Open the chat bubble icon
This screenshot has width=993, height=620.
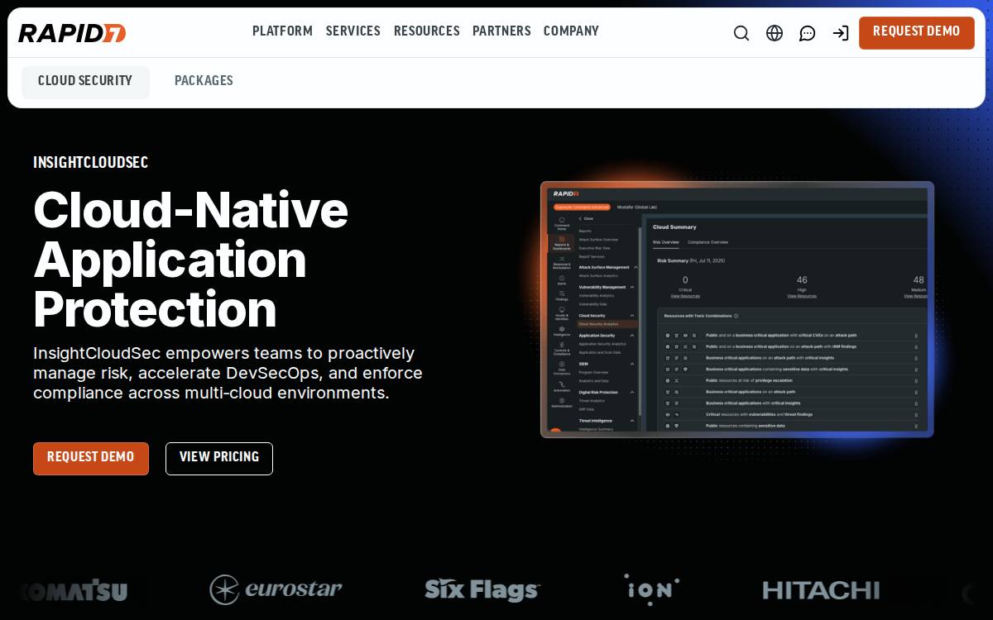[x=808, y=33]
